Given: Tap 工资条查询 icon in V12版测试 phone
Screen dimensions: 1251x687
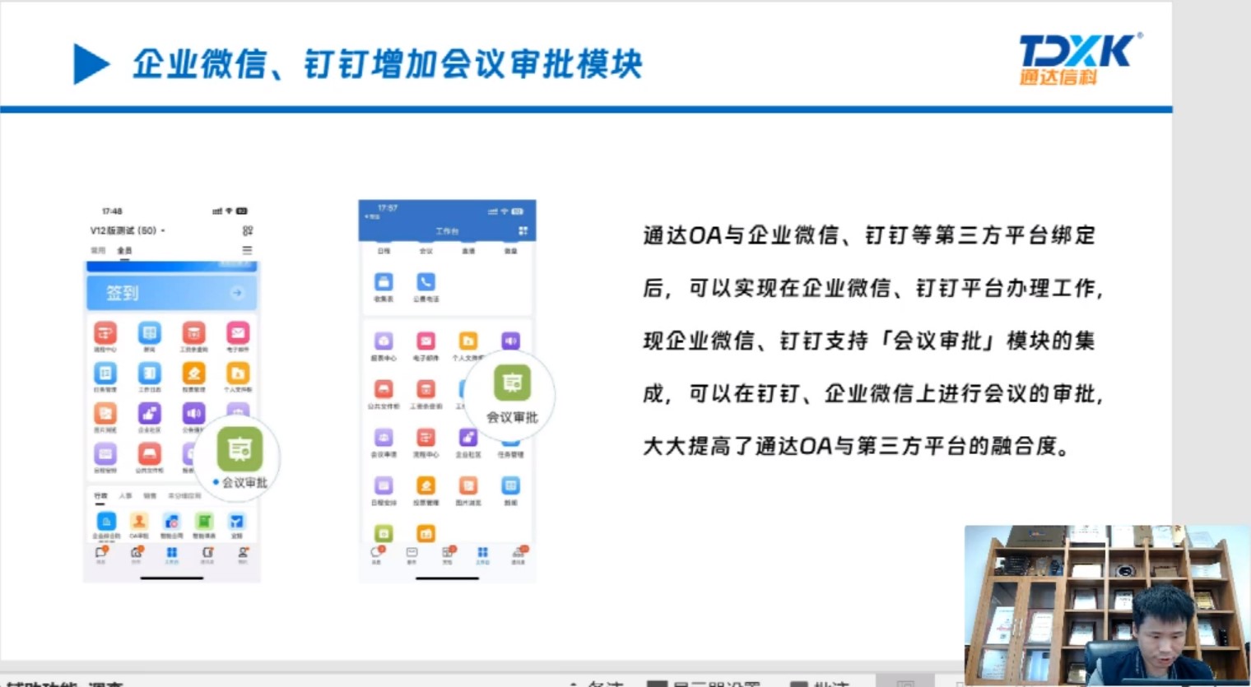Looking at the screenshot, I should tap(193, 333).
